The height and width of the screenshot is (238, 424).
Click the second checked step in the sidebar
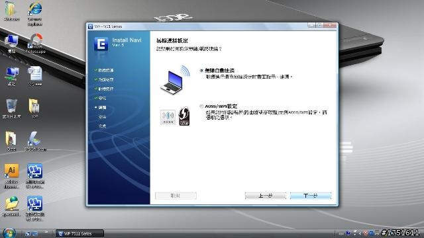104,79
